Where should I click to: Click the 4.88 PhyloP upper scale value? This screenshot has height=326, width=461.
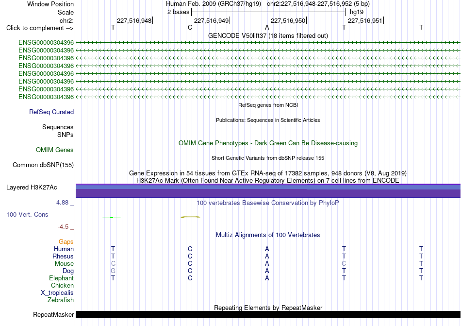62,203
